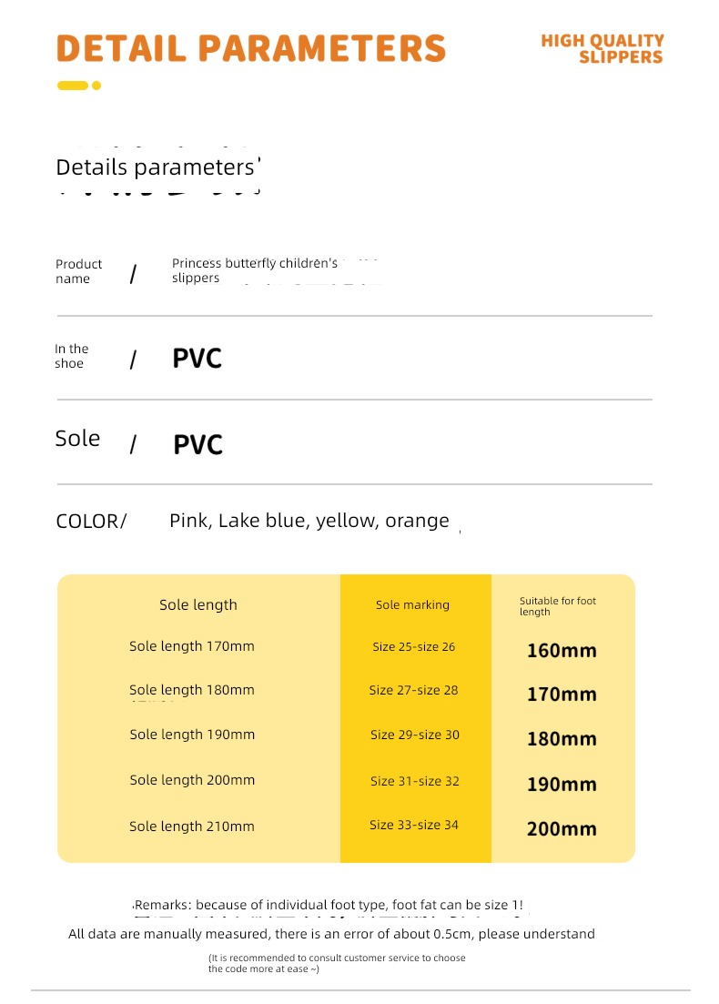Viewport: 719px width, 1004px height.
Task: Click the color list Pink, Lake blue, yellow, orange
Action: 309,521
